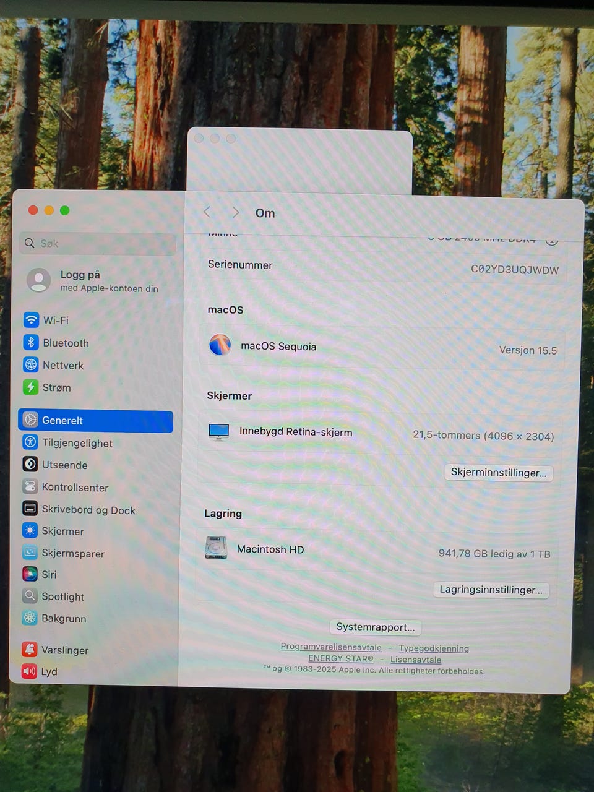
Task: Click the Macintosh HD label
Action: click(270, 549)
